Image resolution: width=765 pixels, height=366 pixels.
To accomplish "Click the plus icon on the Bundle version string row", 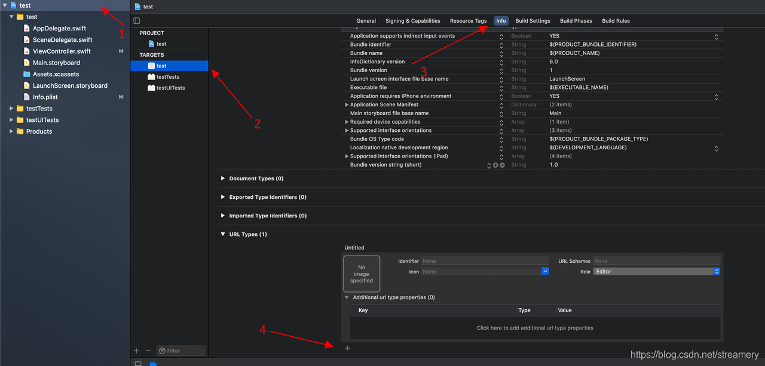I will (x=495, y=165).
